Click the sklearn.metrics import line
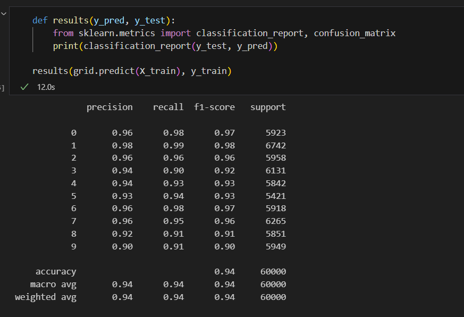 (224, 33)
